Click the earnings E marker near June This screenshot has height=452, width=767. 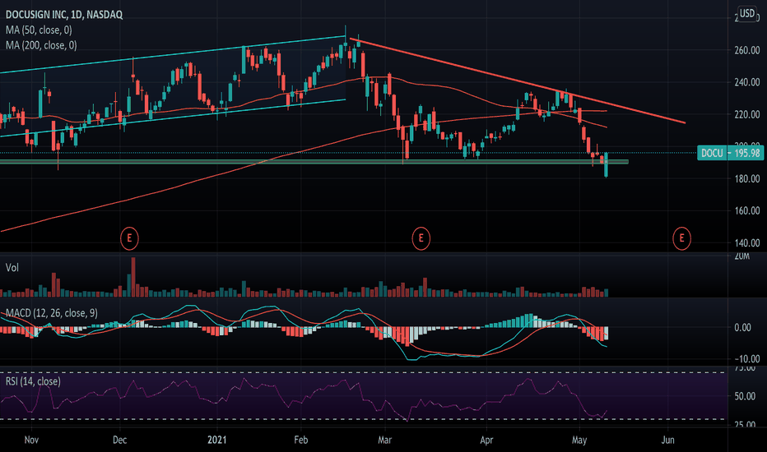click(x=681, y=238)
